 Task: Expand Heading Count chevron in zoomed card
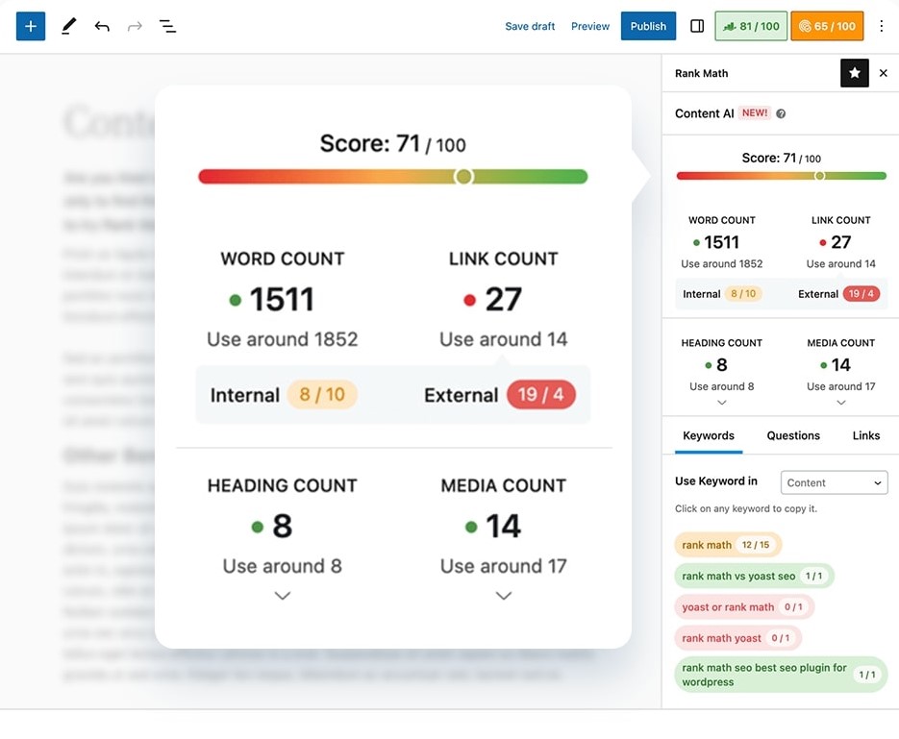tap(282, 596)
